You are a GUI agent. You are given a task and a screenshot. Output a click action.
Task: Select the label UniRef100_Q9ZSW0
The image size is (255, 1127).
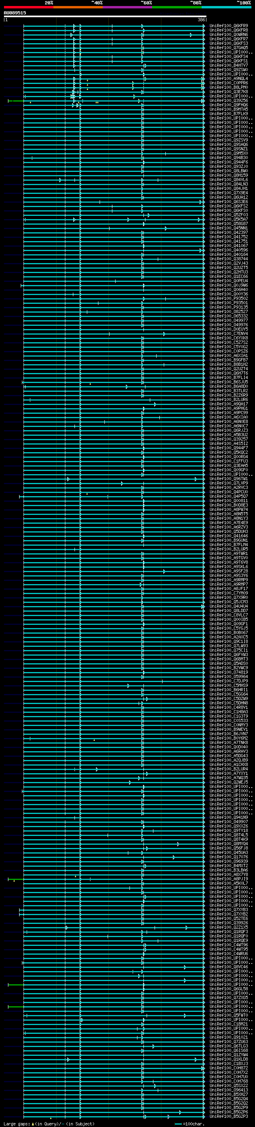tap(229, 70)
